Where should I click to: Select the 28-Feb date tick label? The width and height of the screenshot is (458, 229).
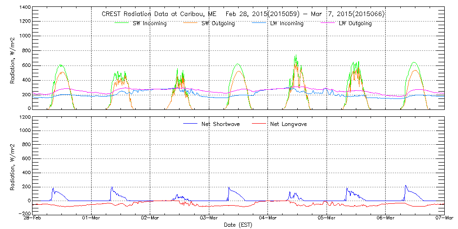[33, 218]
